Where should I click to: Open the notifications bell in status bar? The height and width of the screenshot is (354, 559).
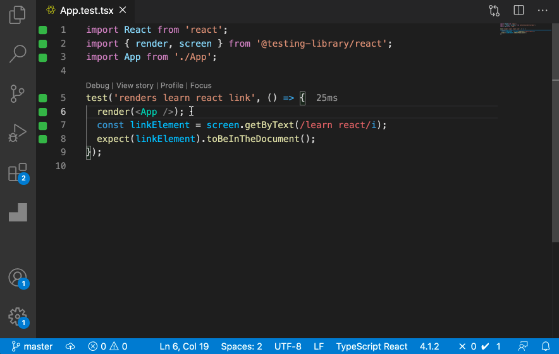[x=545, y=346]
